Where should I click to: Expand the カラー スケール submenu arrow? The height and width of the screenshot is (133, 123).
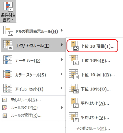pyautogui.click(x=62, y=74)
